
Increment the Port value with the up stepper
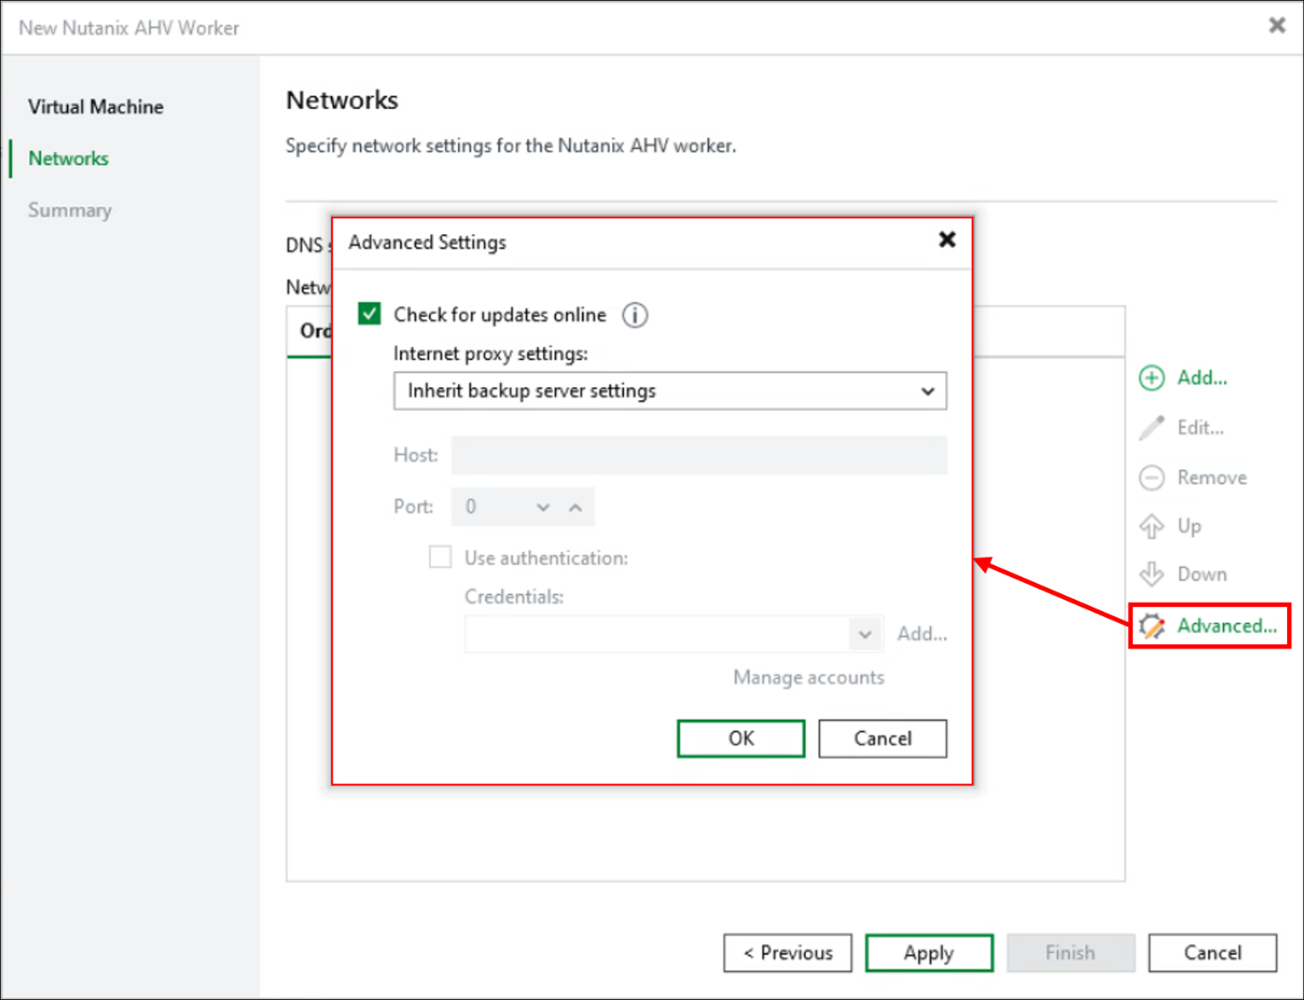click(576, 506)
